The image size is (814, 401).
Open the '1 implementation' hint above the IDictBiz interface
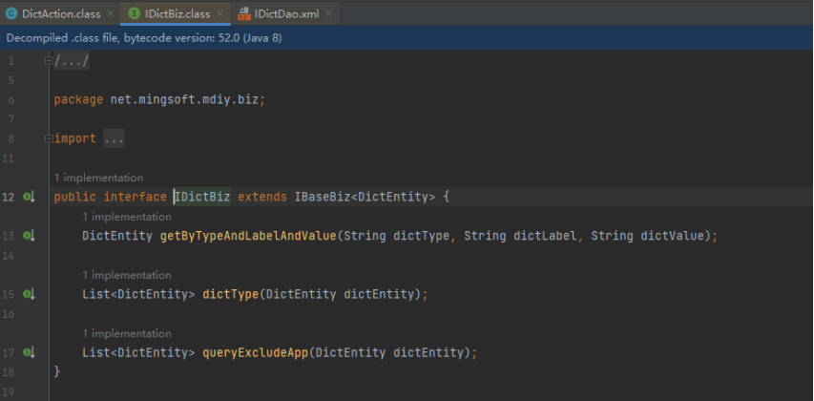coord(98,178)
